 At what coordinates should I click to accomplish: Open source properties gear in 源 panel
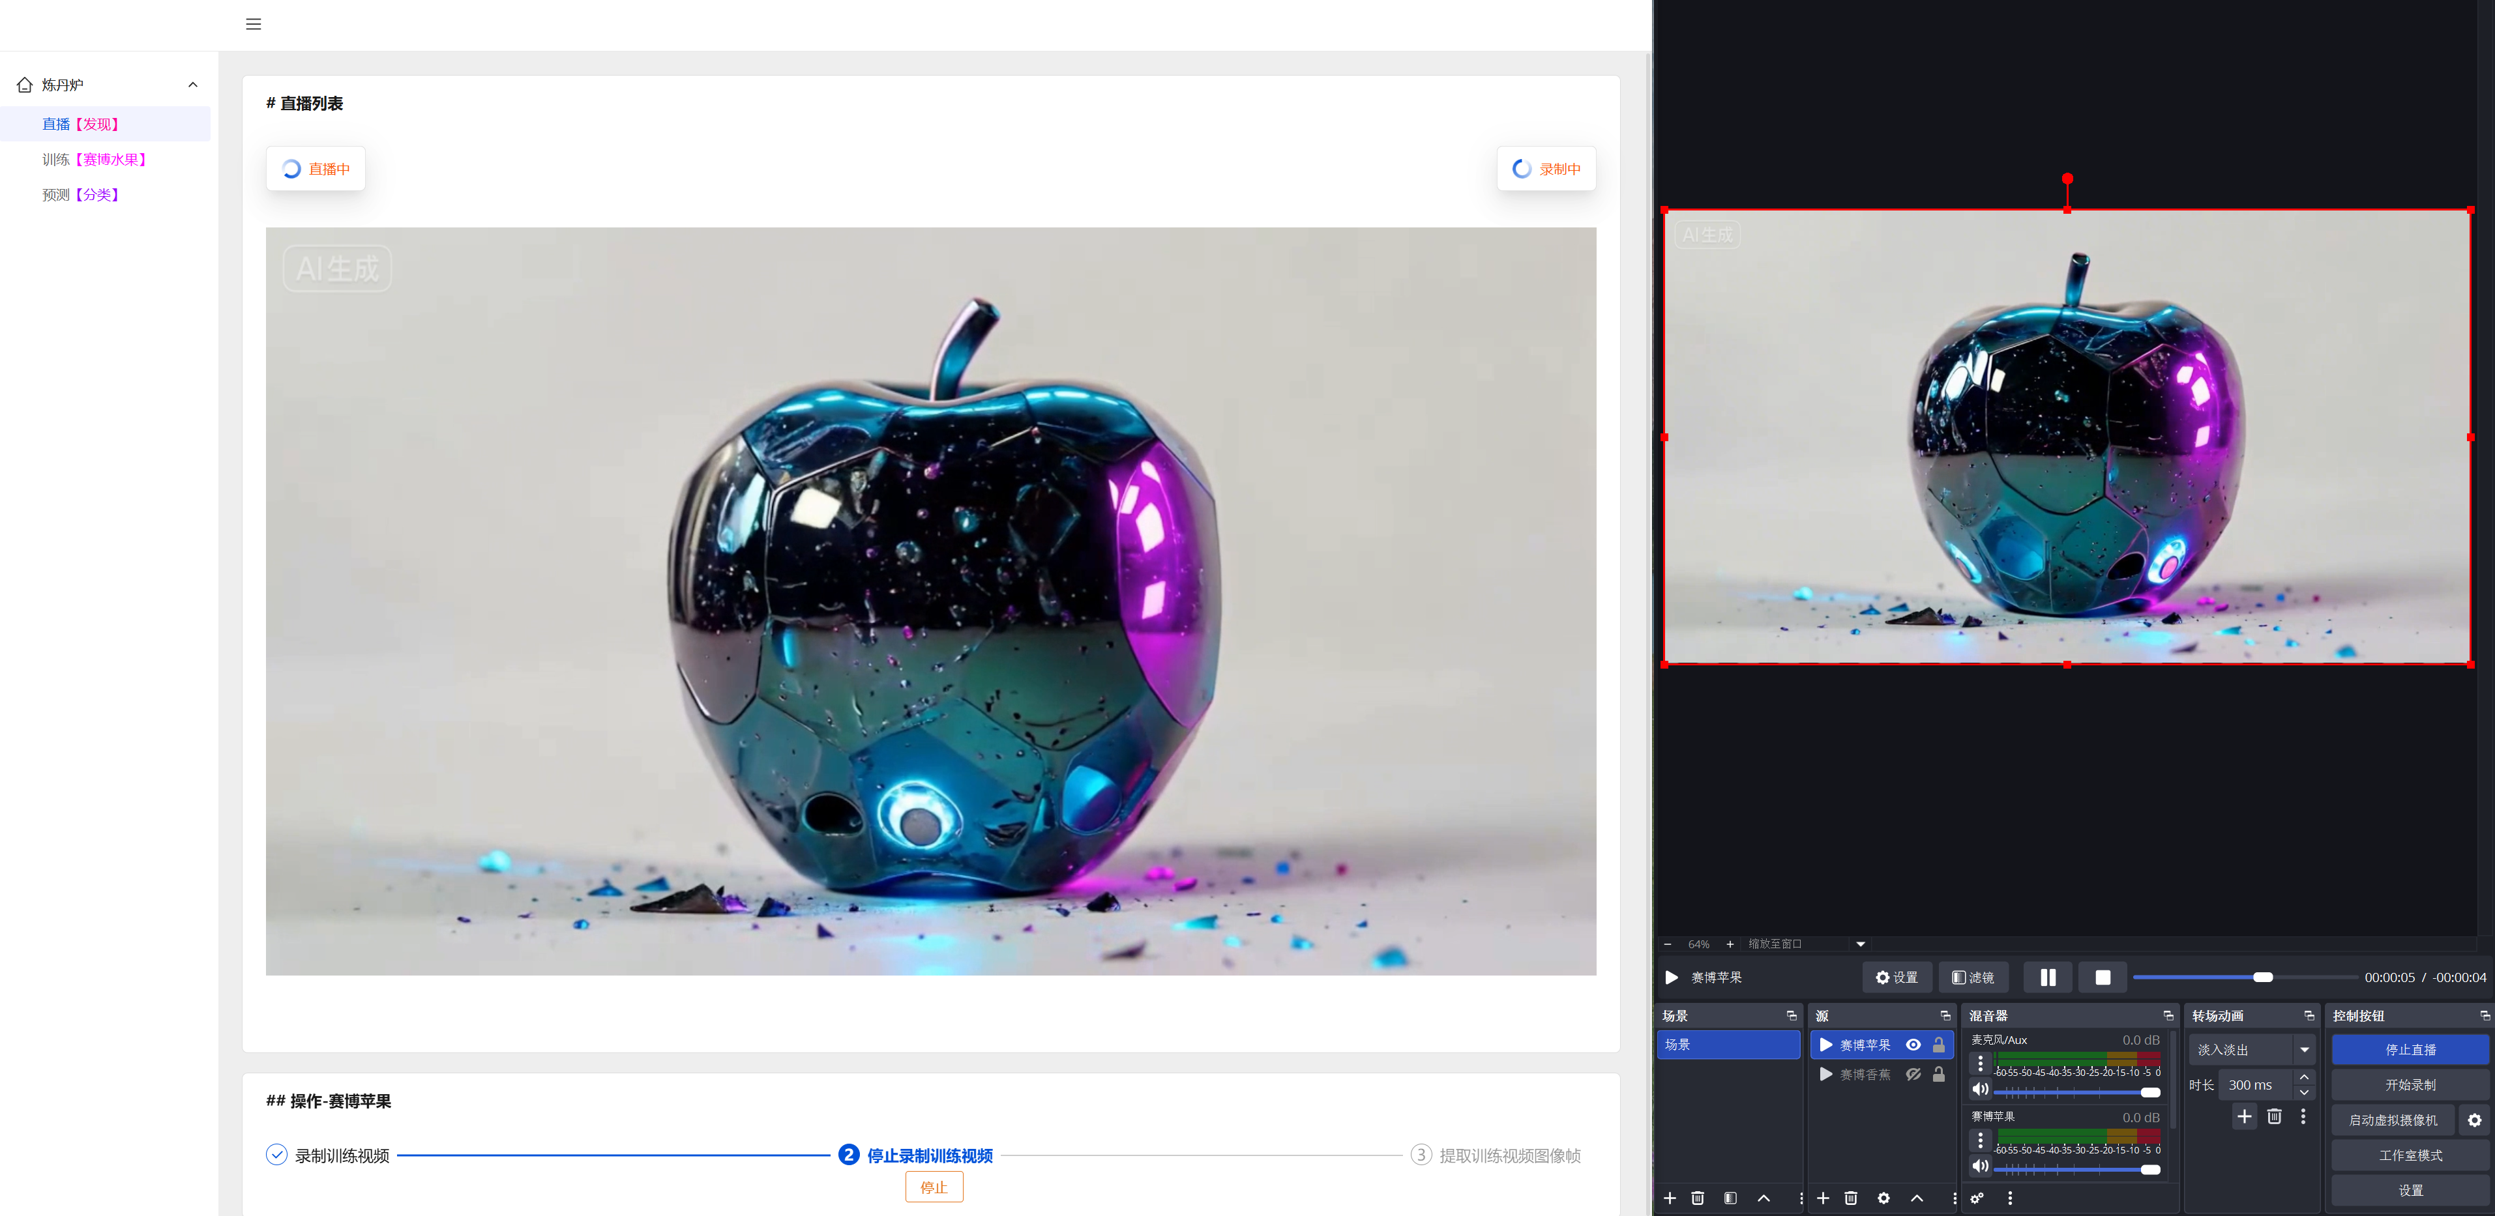[x=1883, y=1198]
